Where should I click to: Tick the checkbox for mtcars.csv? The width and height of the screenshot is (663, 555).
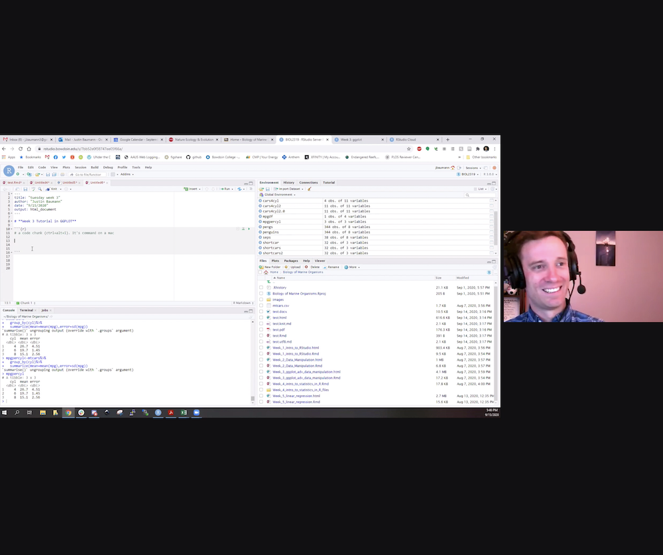point(261,306)
